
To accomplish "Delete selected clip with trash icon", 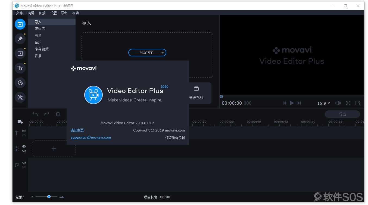I will [x=58, y=114].
